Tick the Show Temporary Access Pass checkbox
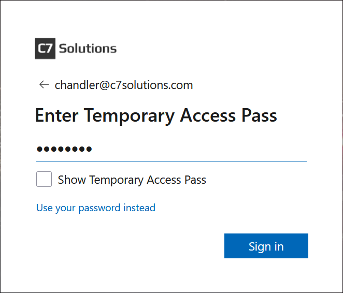Image resolution: width=343 pixels, height=293 pixels. pyautogui.click(x=44, y=180)
